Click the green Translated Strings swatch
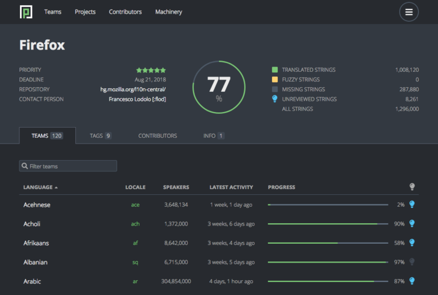This screenshot has height=295, width=438. click(x=275, y=70)
